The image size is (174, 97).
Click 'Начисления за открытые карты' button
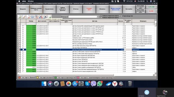coord(141,11)
